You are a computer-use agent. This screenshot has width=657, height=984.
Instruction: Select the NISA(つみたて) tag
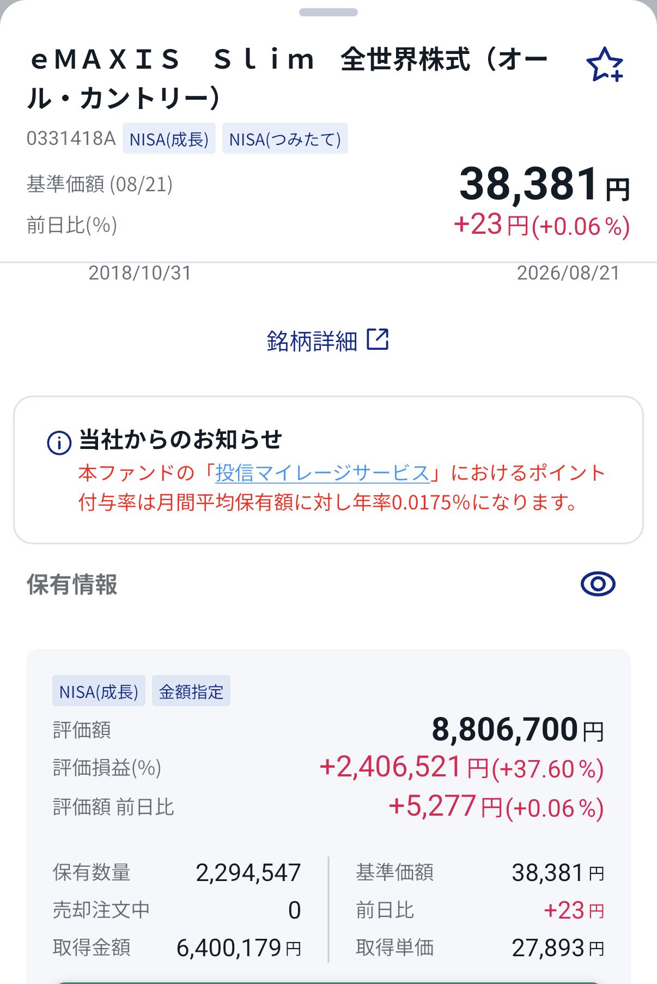pyautogui.click(x=285, y=139)
